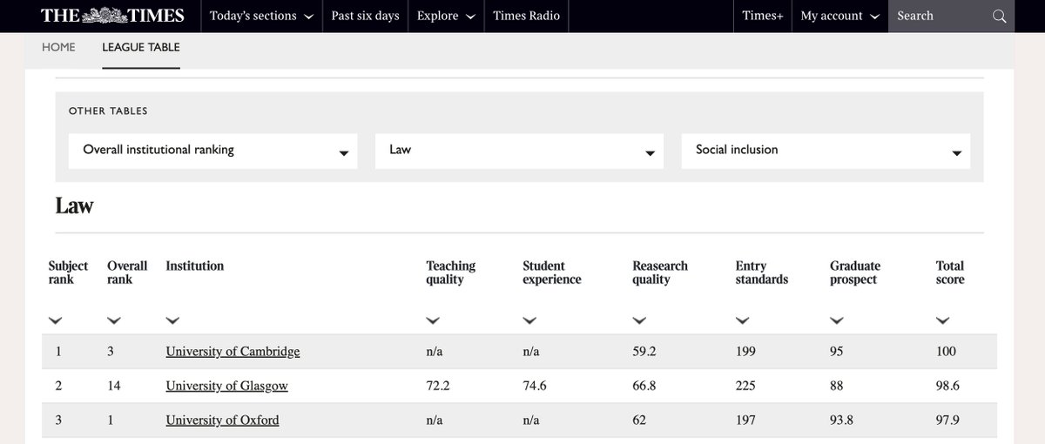
Task: Click the Subject rank column header
Action: point(68,272)
